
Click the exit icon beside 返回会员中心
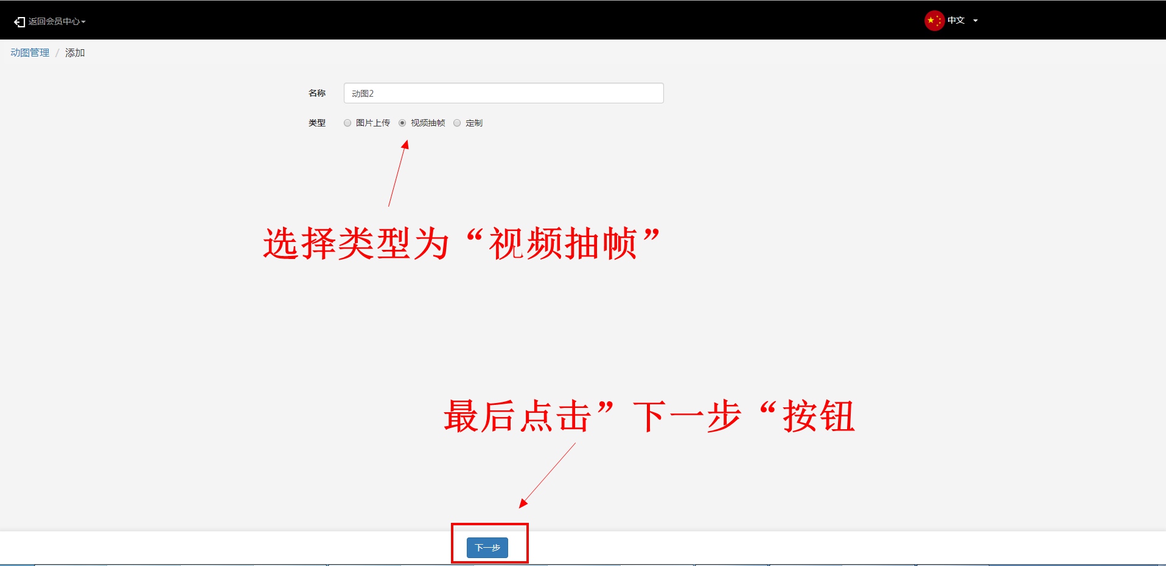pos(19,22)
